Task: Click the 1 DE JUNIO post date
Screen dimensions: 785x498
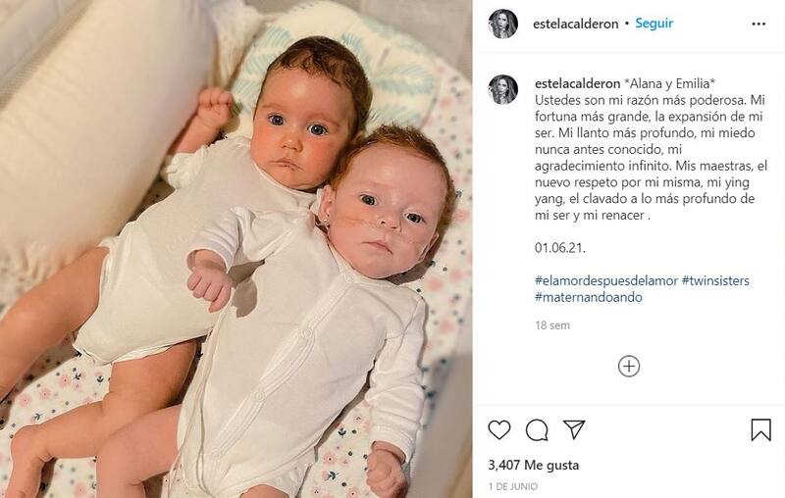Action: [x=513, y=486]
